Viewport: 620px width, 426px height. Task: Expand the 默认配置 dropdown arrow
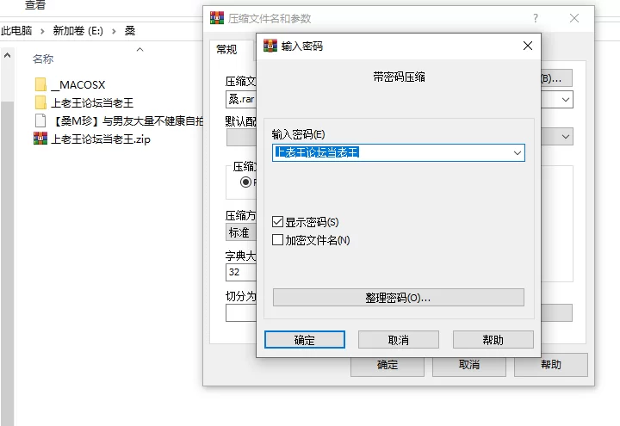[x=566, y=137]
